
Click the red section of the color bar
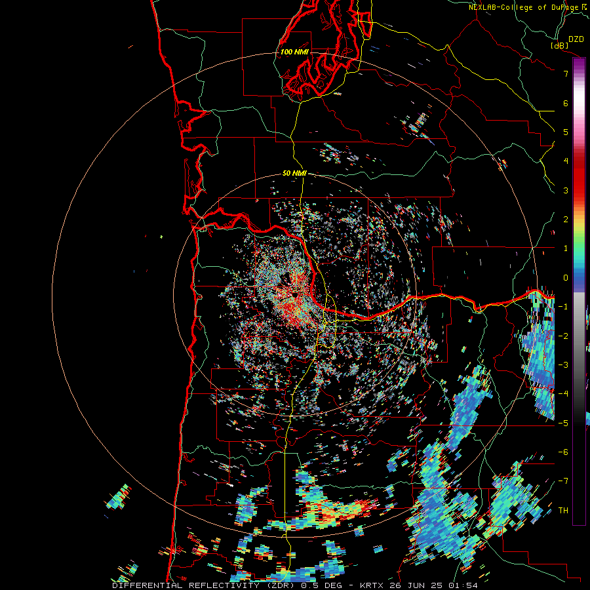(579, 177)
